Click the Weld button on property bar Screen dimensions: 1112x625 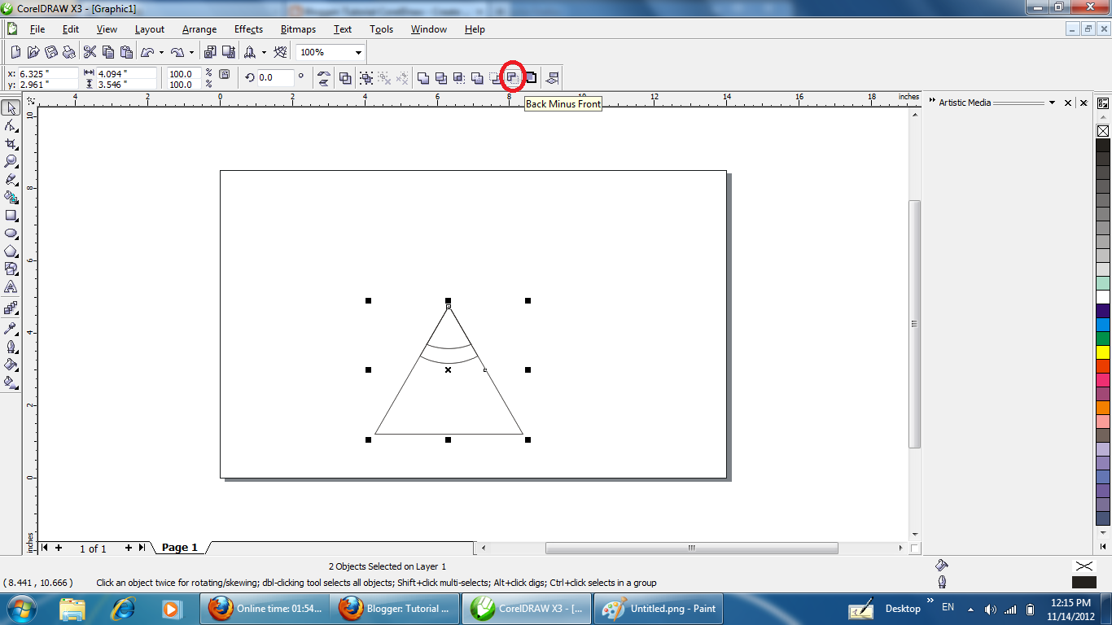coord(423,78)
